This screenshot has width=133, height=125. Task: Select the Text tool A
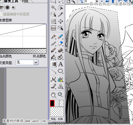(x=60, y=64)
